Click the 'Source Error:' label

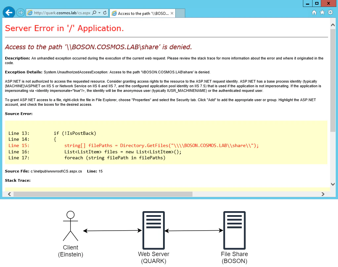(x=19, y=114)
